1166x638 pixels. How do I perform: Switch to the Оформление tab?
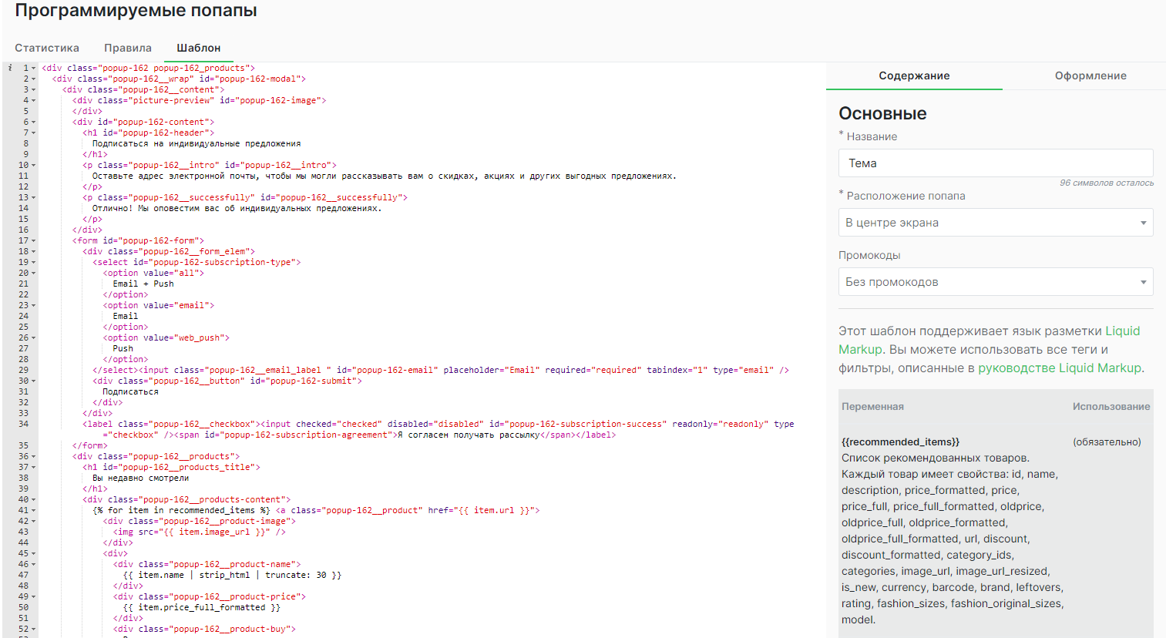(1091, 76)
